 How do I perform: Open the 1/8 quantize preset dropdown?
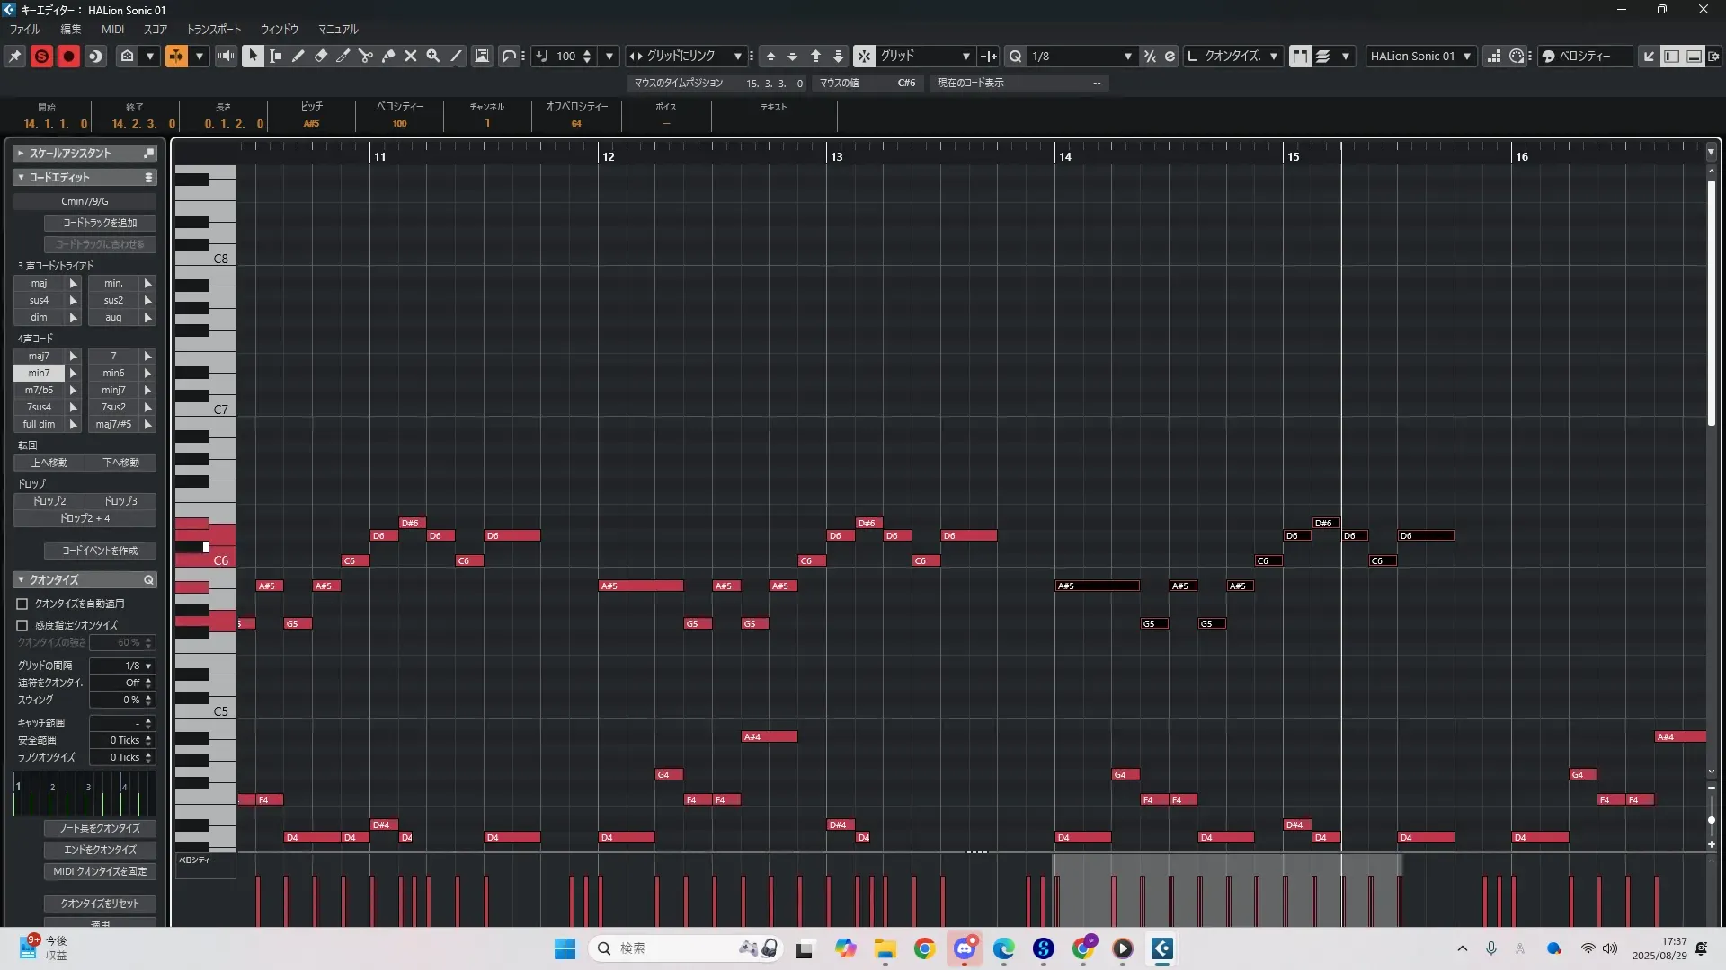1127,56
